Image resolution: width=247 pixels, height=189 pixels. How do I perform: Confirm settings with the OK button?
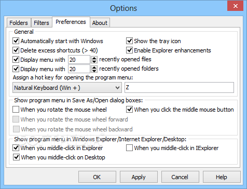point(97,177)
